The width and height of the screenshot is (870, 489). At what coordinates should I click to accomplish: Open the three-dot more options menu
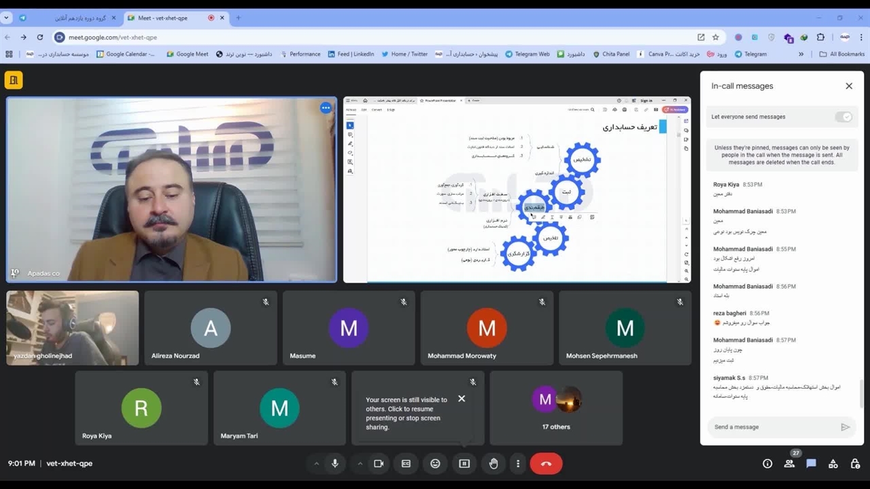pyautogui.click(x=518, y=464)
